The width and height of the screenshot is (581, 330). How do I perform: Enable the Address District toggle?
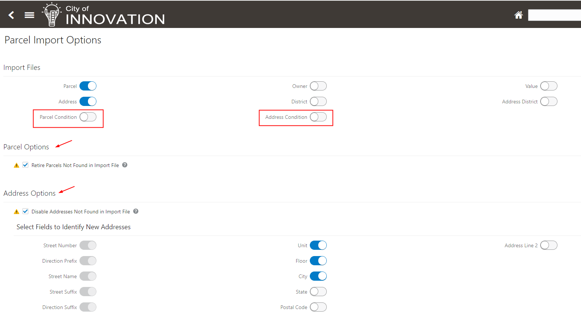click(x=549, y=102)
